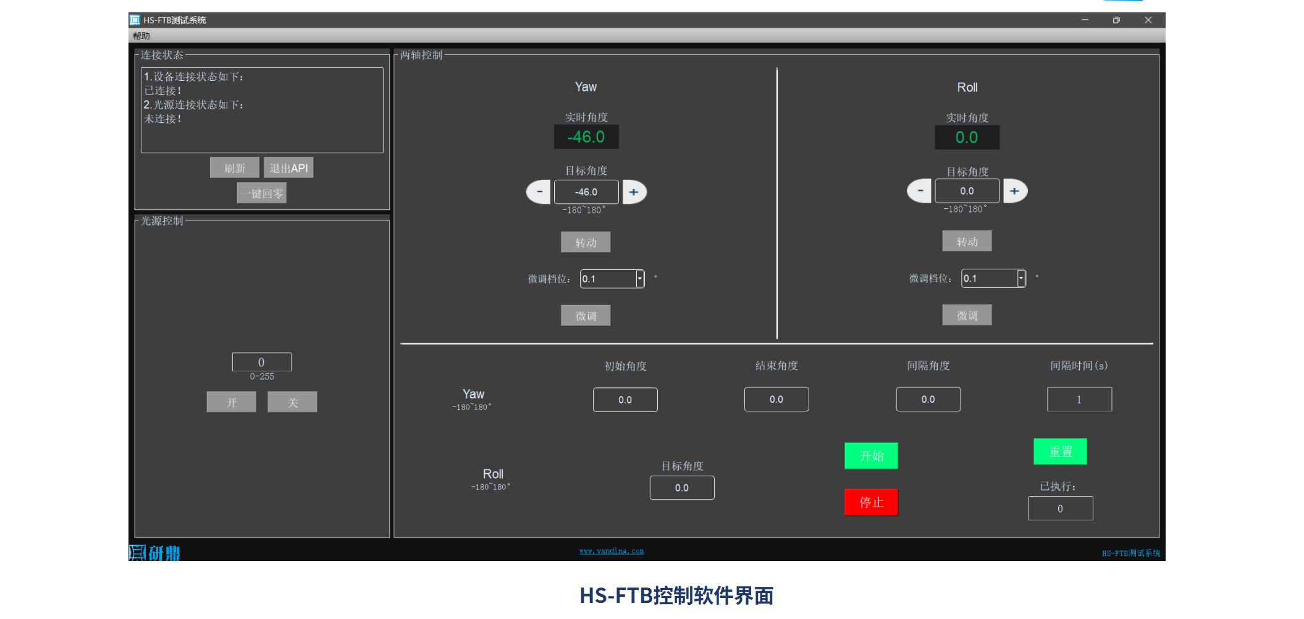Screen dimensions: 1304x619
Task: Expand the Roll fine-tune step dropdown
Action: click(x=1020, y=279)
